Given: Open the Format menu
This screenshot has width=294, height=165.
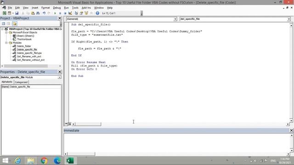Looking at the screenshot, I should 45,8.
